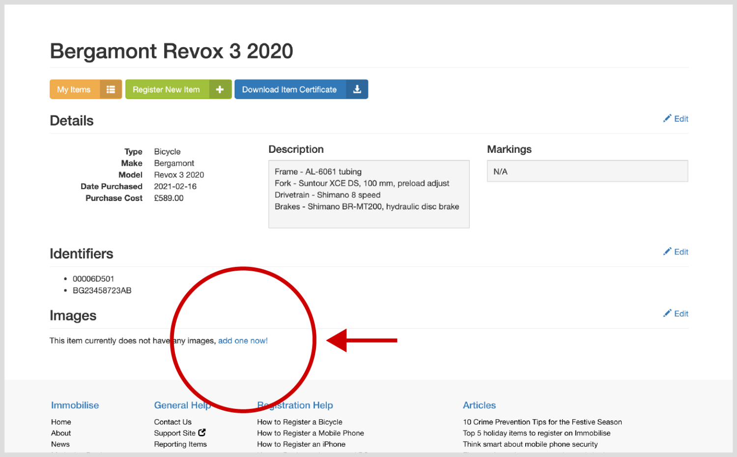
Task: Open How to Register a Bicycle
Action: pos(299,422)
